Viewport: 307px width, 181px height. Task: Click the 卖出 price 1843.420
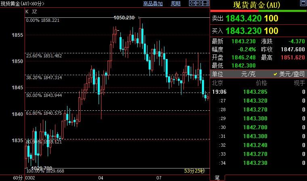244,18
